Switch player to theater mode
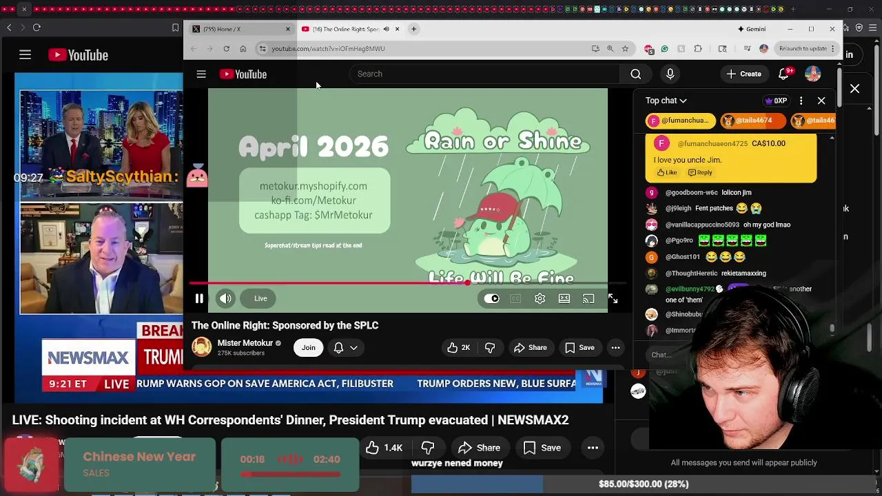The image size is (882, 496). point(564,298)
